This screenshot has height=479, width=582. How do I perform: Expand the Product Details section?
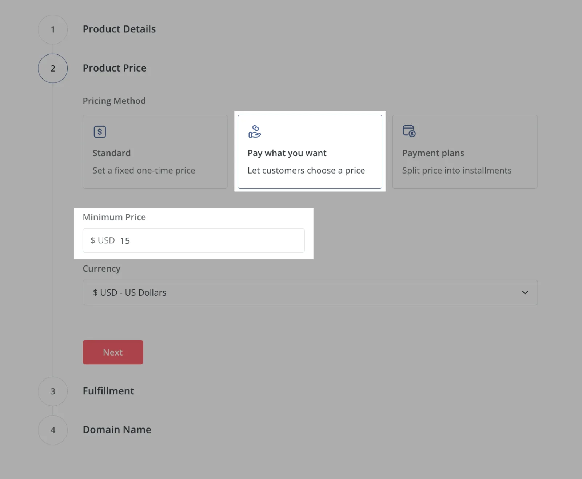pos(119,29)
